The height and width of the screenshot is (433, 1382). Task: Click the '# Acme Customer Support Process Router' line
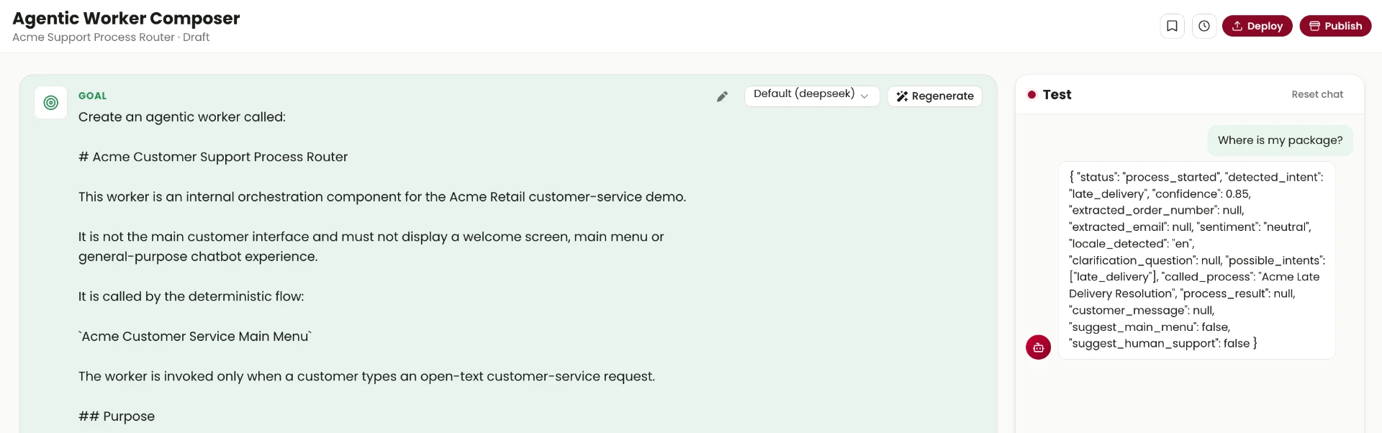213,157
